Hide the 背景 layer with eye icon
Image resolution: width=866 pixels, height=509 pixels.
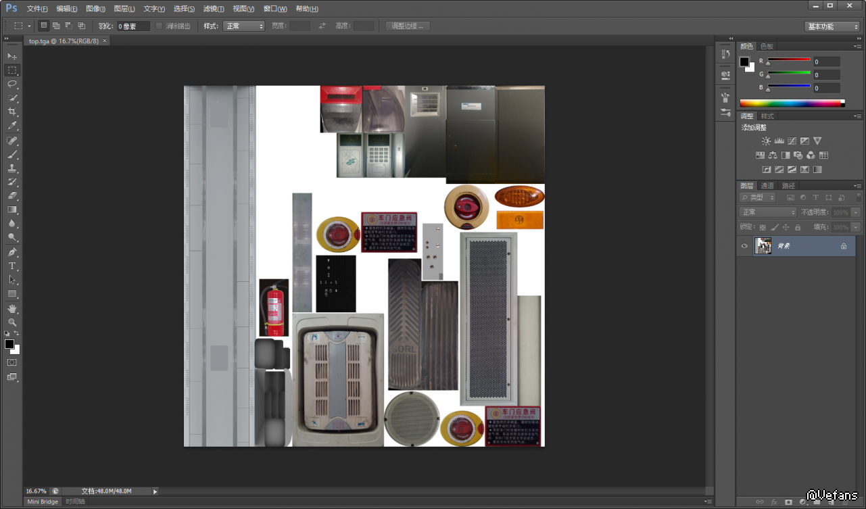(x=744, y=246)
